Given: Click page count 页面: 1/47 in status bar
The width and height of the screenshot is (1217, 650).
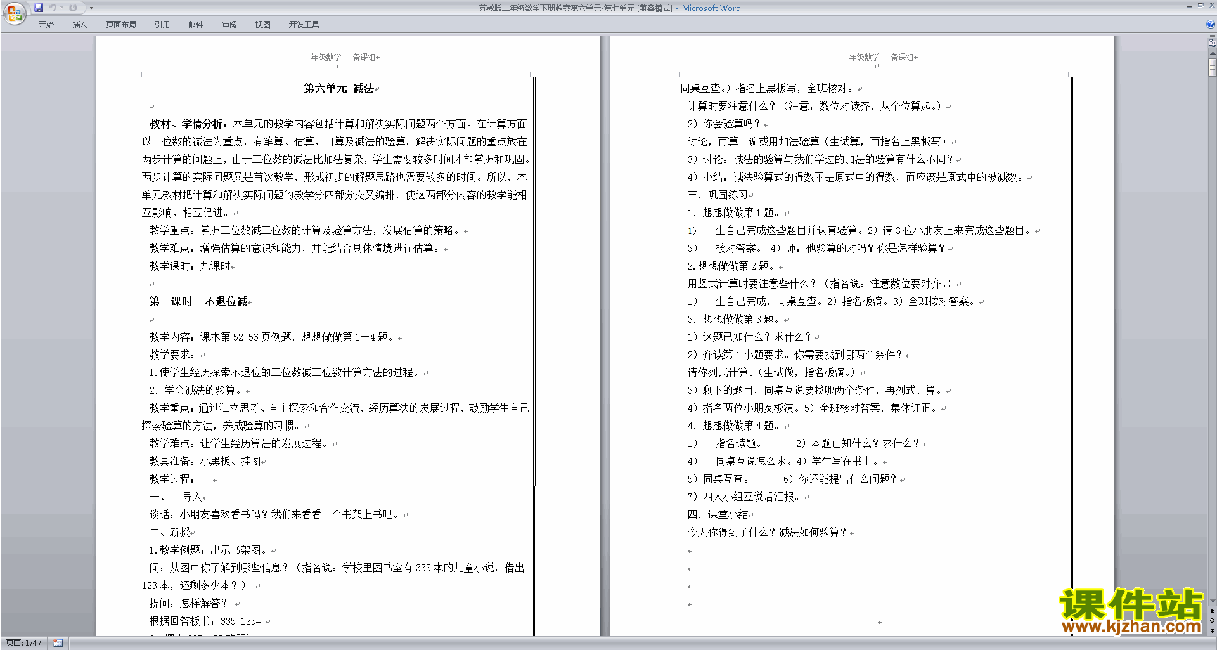Looking at the screenshot, I should point(24,643).
